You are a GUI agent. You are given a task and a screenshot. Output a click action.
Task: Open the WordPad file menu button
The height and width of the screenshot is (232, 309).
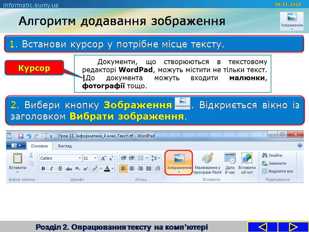click(x=16, y=146)
